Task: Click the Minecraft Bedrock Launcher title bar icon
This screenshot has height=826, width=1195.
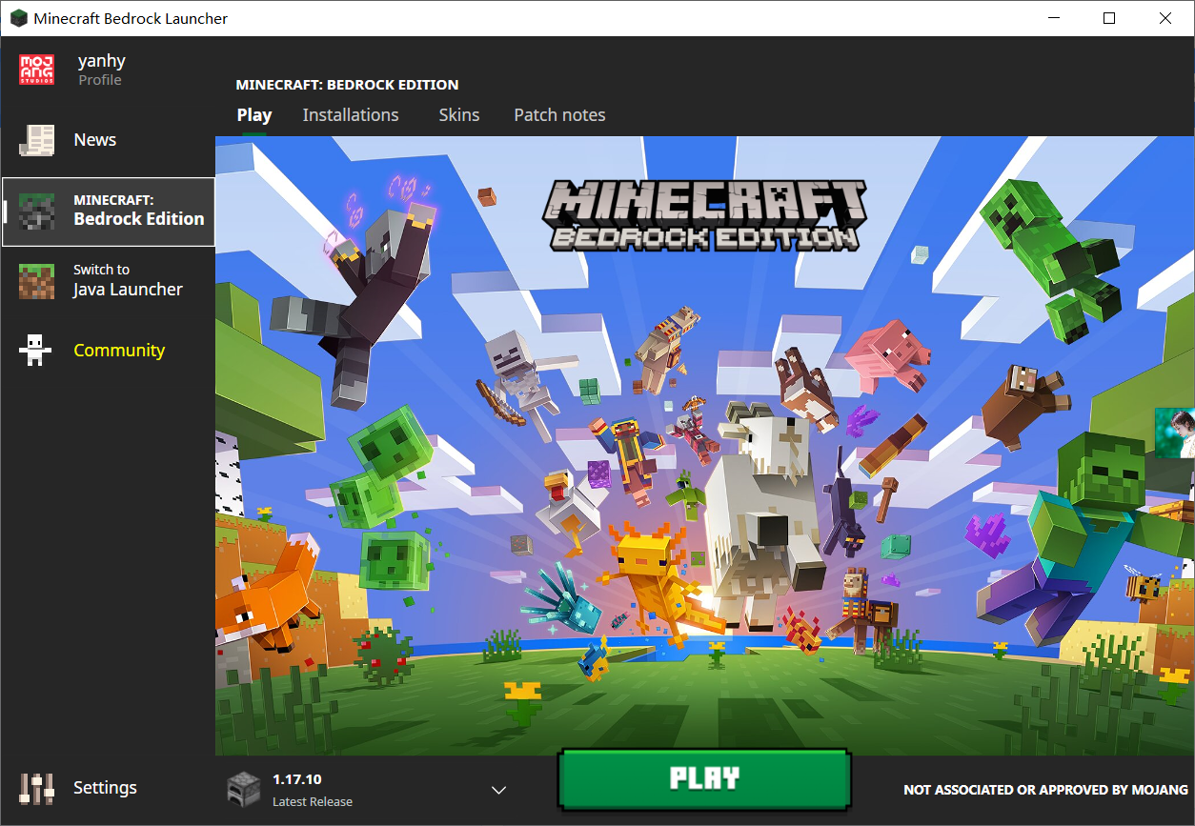Action: click(x=18, y=18)
